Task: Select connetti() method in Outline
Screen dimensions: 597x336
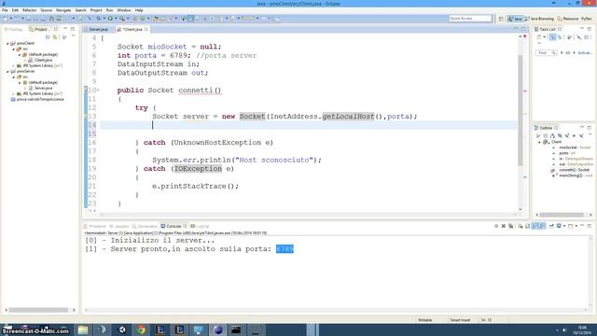Action: coord(570,170)
